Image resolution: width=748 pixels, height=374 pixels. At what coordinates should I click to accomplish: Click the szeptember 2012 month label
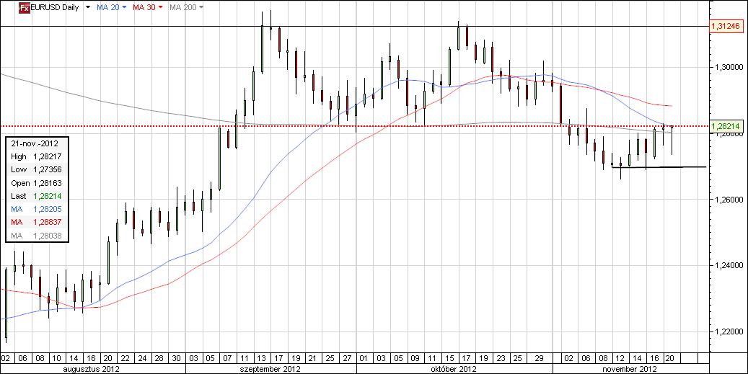[x=270, y=369]
